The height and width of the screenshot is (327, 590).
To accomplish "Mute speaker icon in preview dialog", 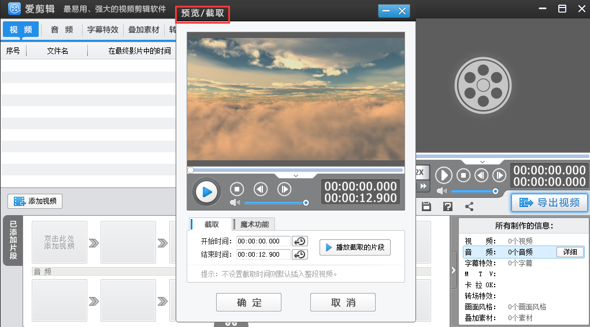I will pyautogui.click(x=235, y=203).
